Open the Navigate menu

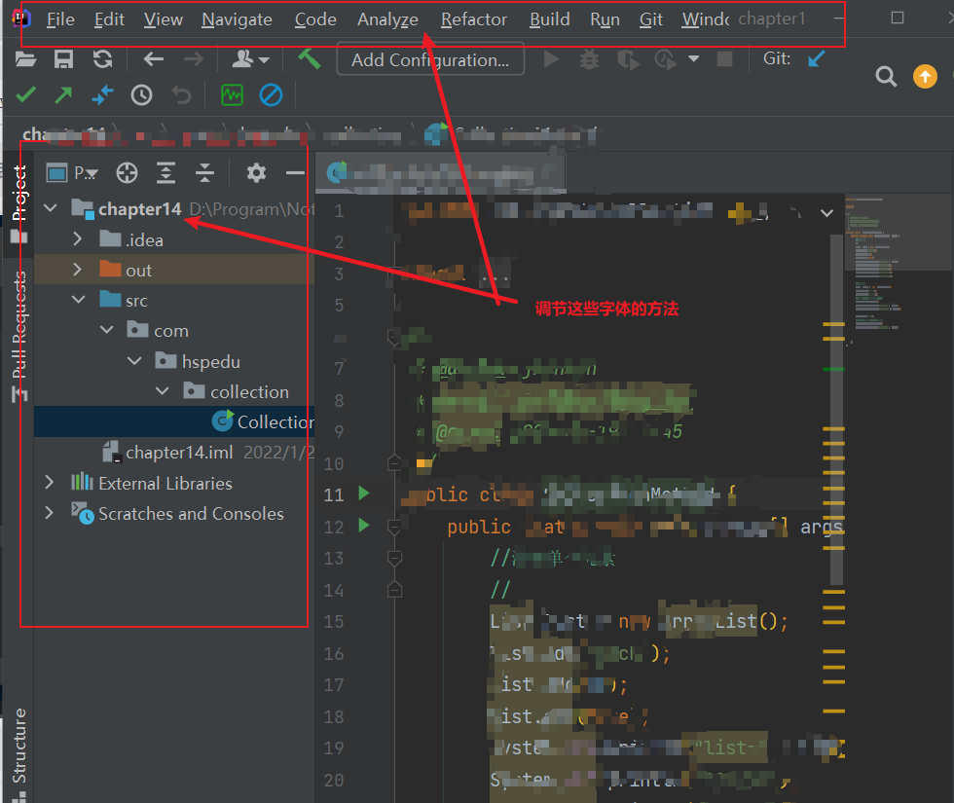[x=237, y=19]
